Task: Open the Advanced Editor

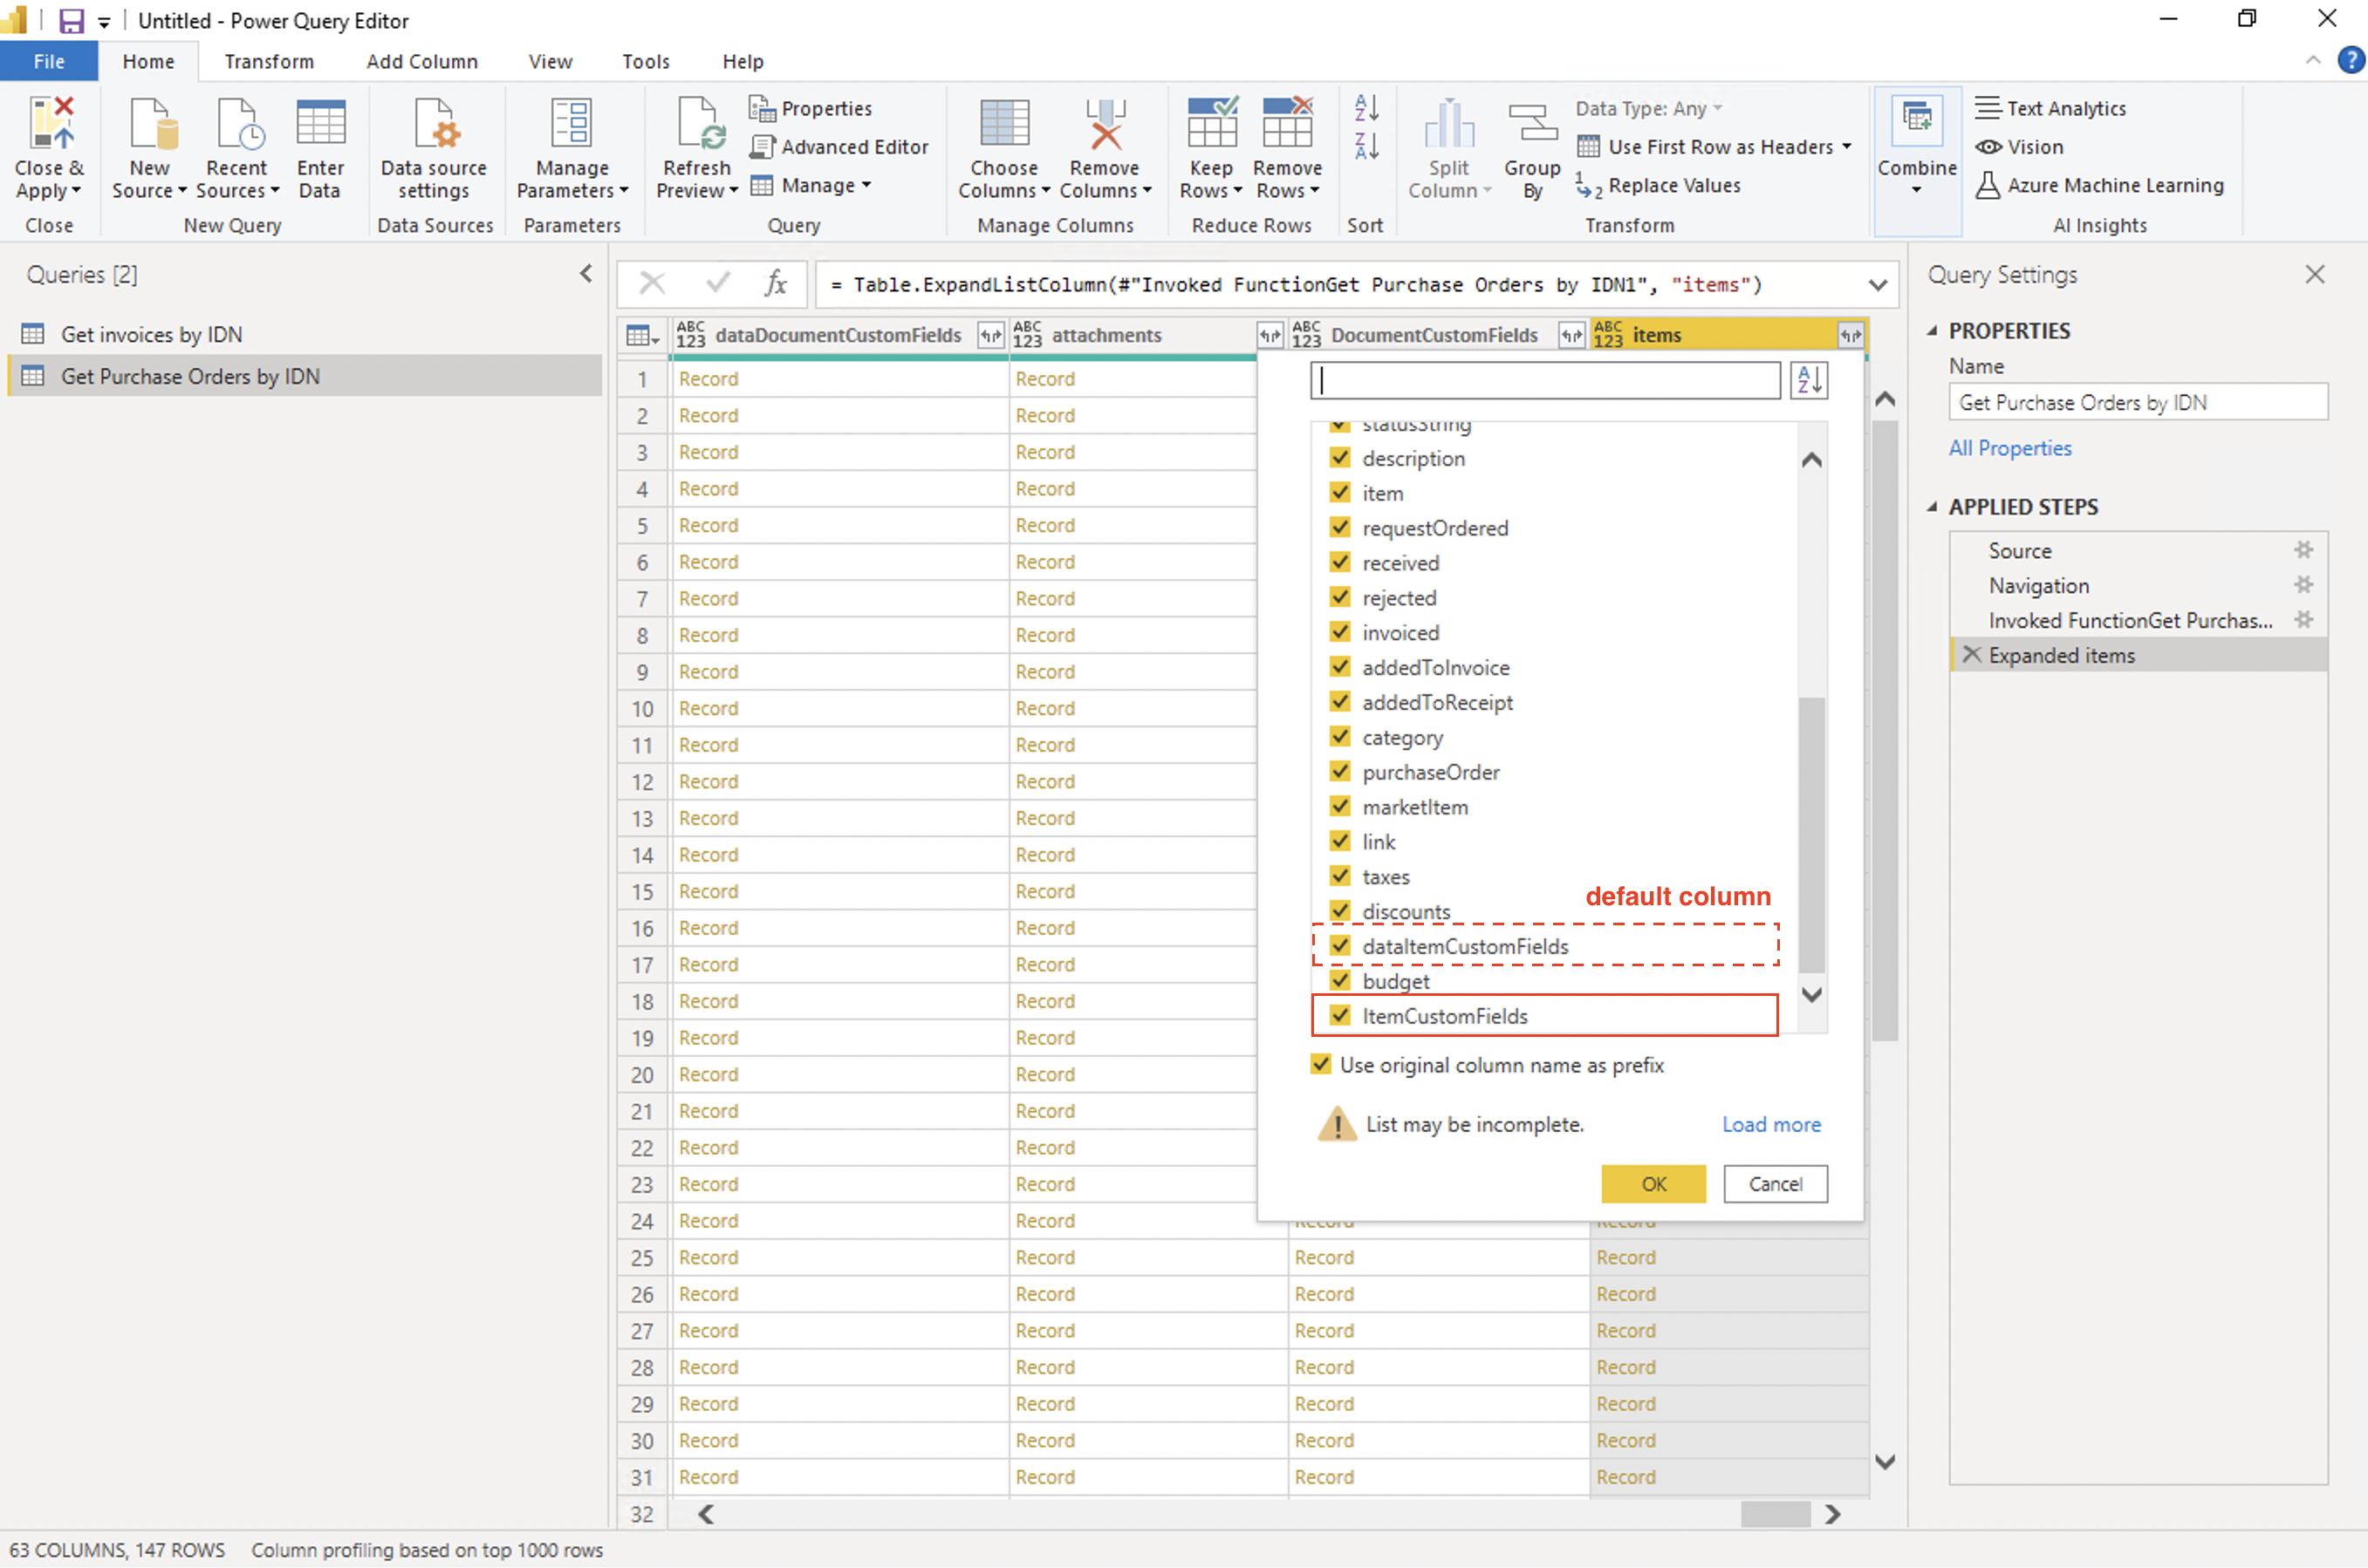Action: [839, 147]
